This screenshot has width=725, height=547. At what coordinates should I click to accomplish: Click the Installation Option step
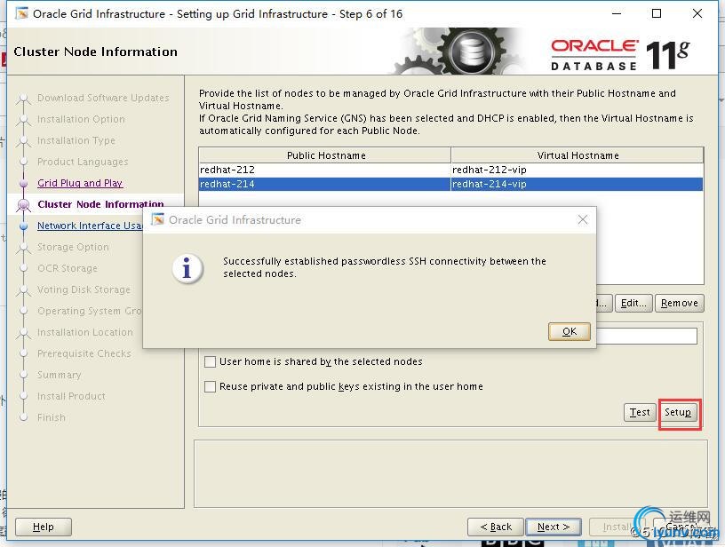81,119
